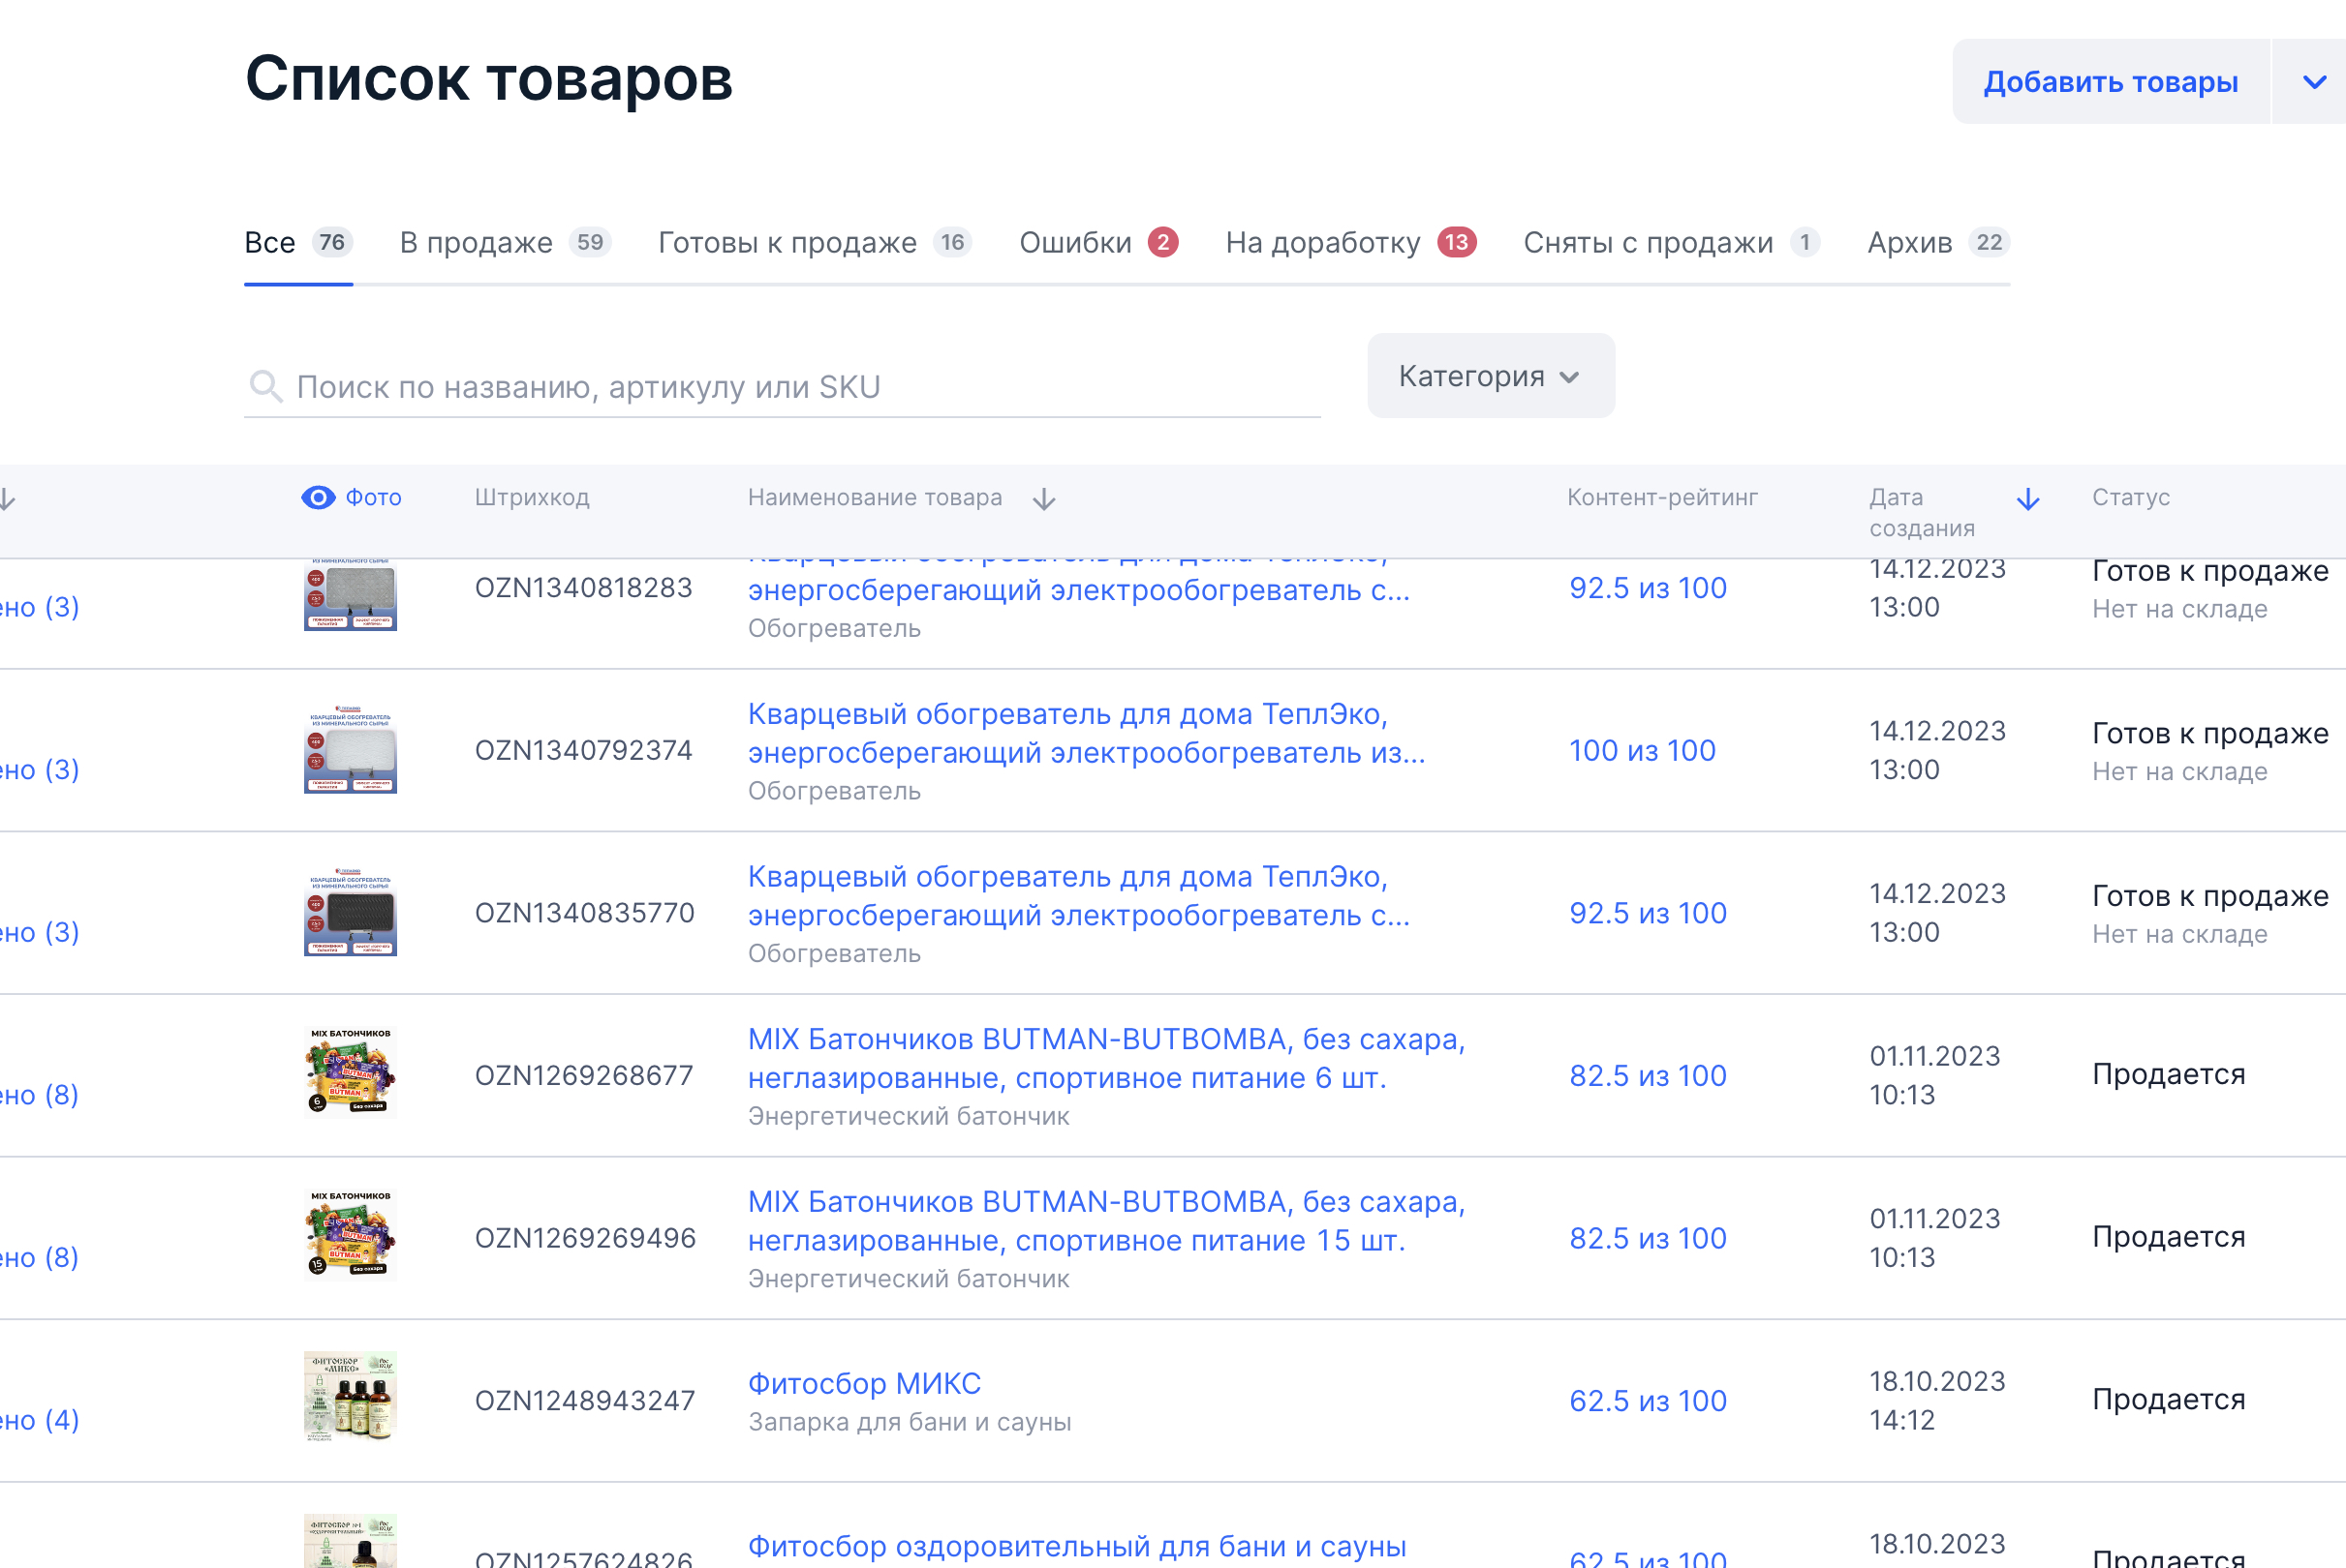Click rating 100 из 100
The width and height of the screenshot is (2346, 1568).
1643,750
